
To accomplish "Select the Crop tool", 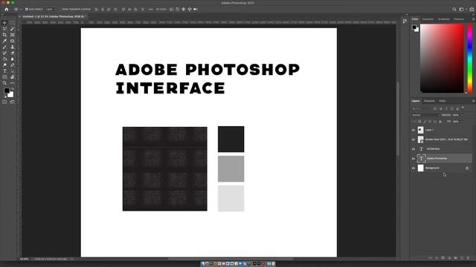I will pos(4,35).
